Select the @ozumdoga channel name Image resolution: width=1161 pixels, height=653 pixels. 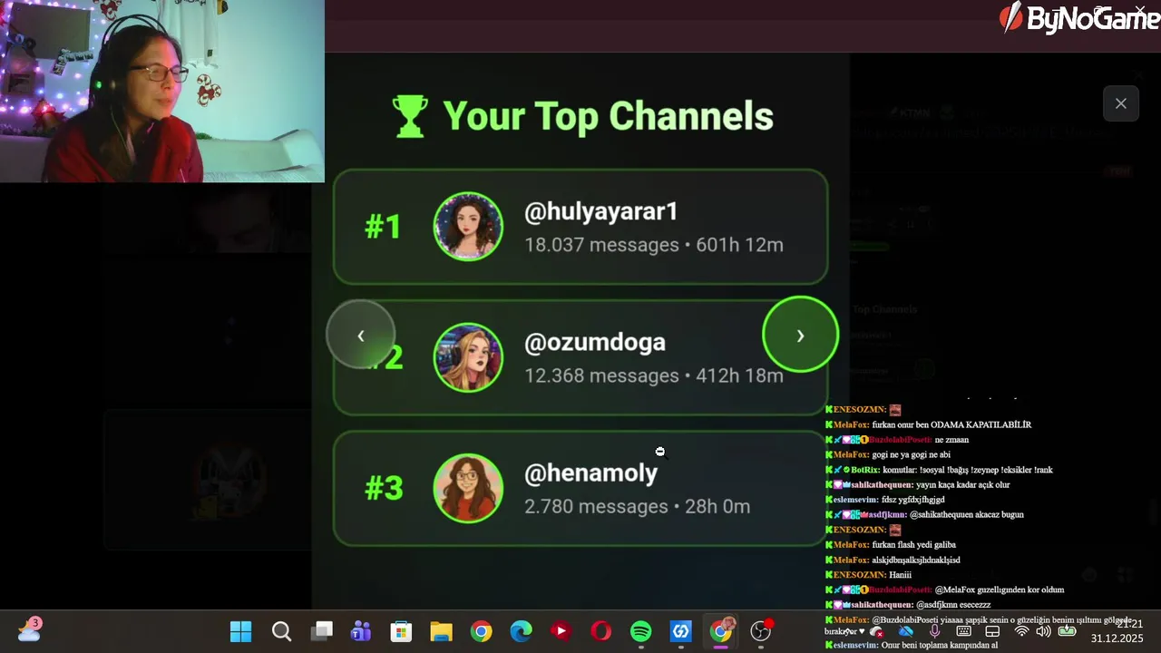[595, 342]
